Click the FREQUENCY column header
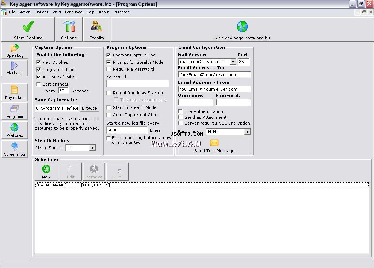The height and width of the screenshot is (268, 374). (x=95, y=185)
